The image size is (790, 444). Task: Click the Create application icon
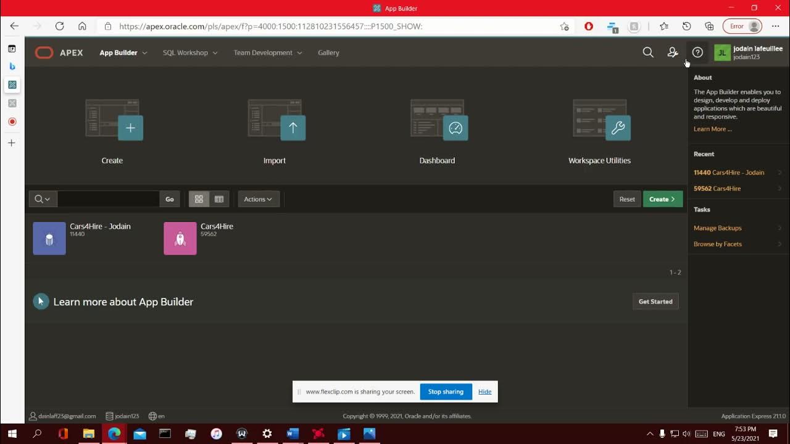pos(114,120)
